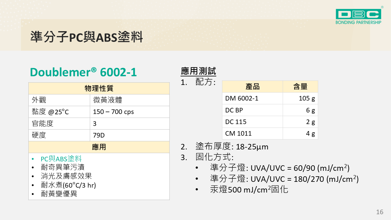Click the 物理性質 table header
Image resolution: width=391 pixels, height=220 pixels.
[99, 89]
